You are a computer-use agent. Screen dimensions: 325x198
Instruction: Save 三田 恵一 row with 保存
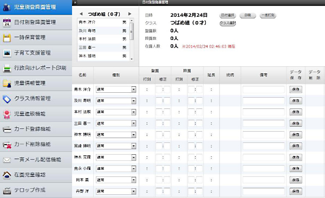pos(296,124)
